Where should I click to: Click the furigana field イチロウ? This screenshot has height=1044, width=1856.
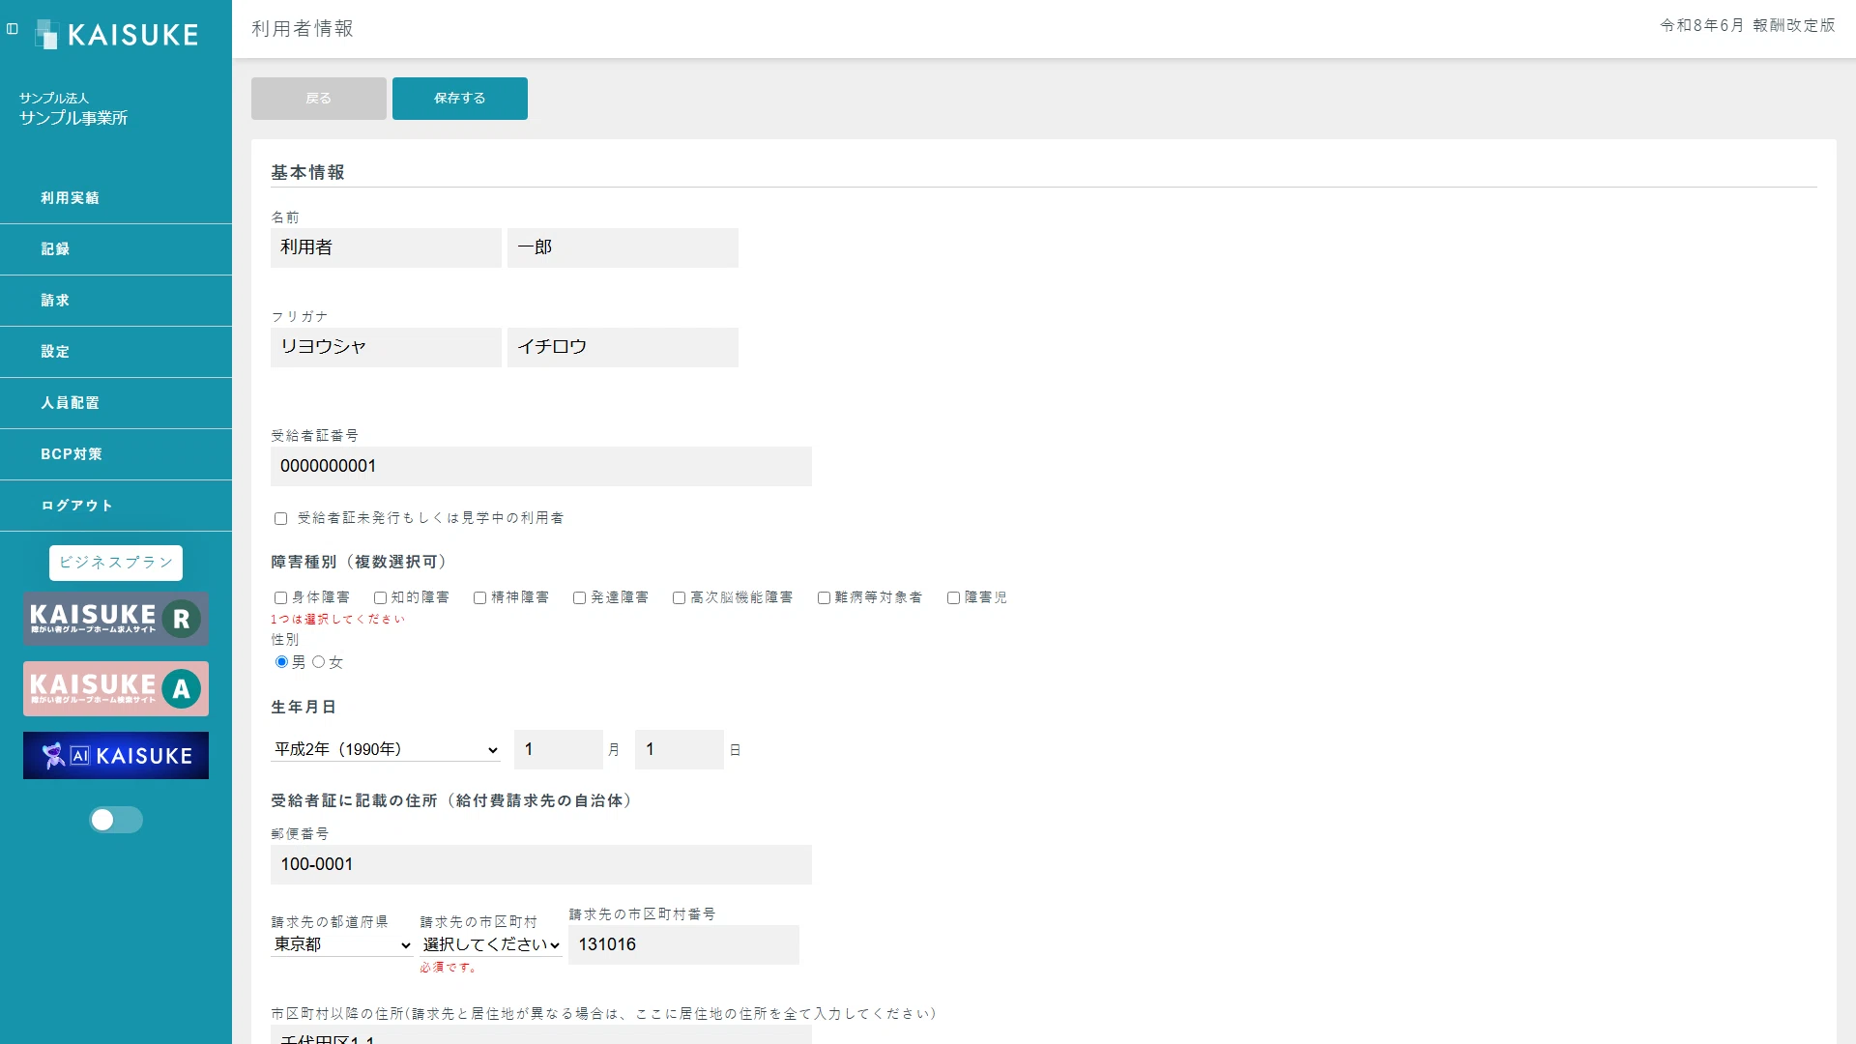click(623, 347)
